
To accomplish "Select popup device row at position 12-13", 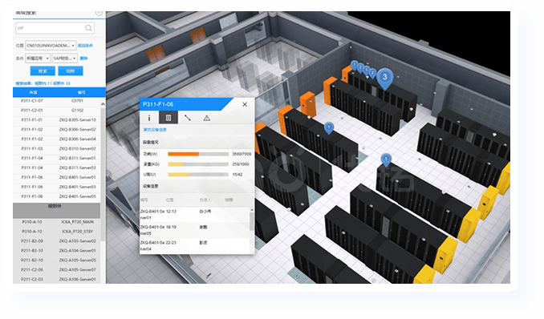I will [x=195, y=214].
